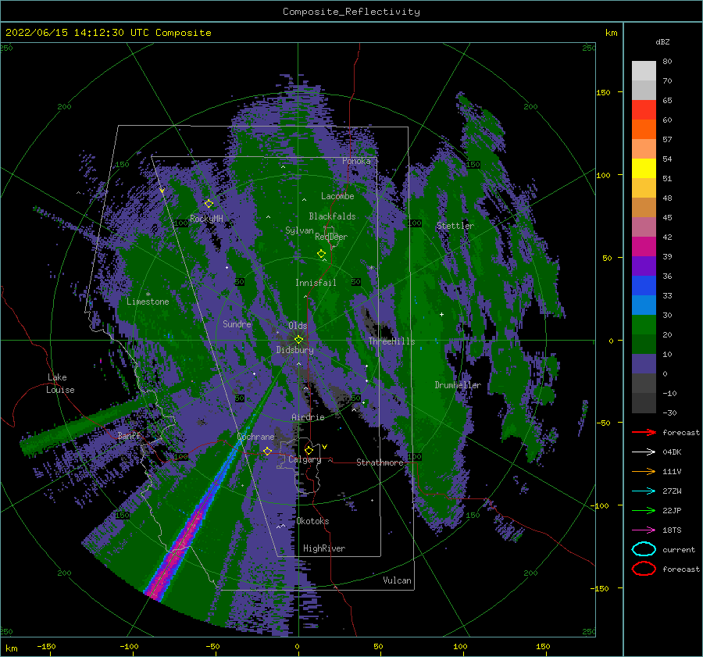Click the Didsbury city label
703x657 pixels.
[294, 350]
